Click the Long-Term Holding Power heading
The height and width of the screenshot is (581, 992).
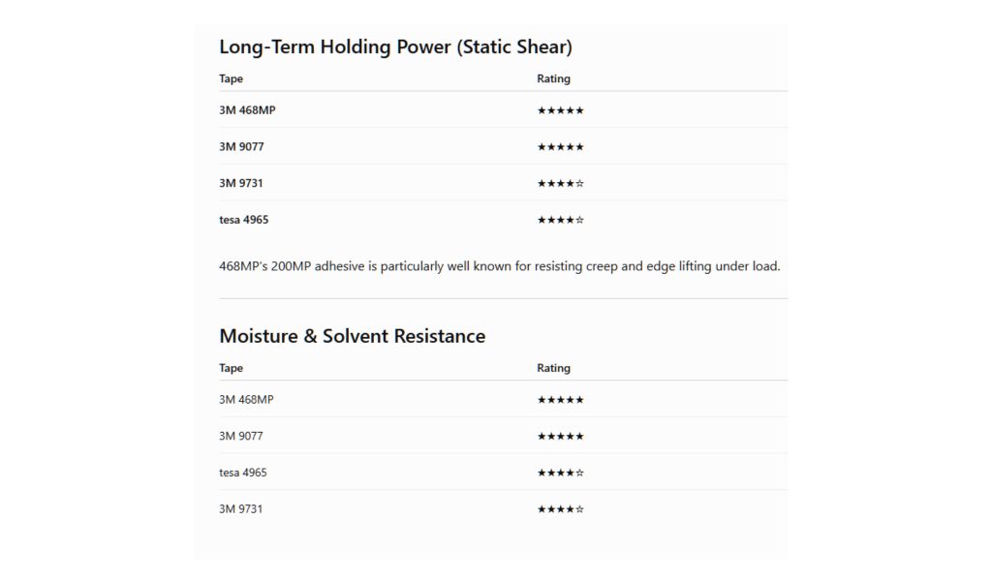tap(395, 47)
